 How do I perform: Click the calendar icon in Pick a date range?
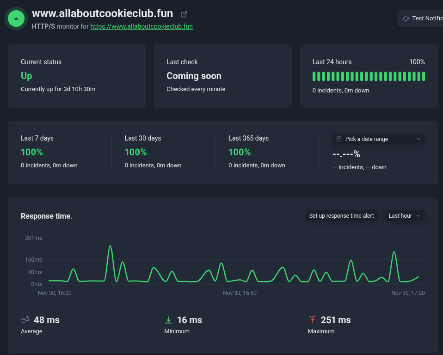[339, 139]
